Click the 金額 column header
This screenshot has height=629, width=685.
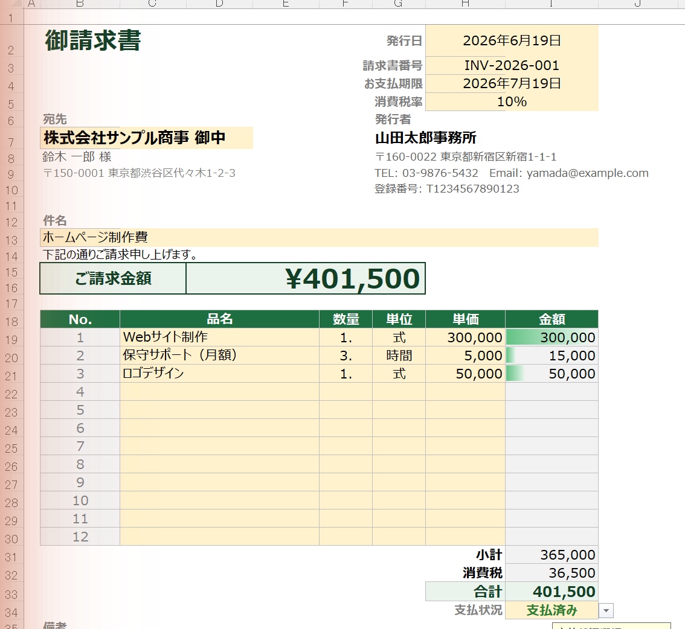coord(552,319)
